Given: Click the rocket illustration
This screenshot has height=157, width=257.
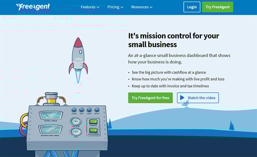Looking at the screenshot, I should click(78, 56).
